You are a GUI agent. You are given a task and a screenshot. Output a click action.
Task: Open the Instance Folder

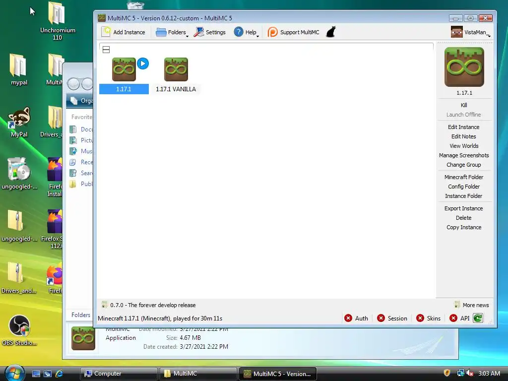[x=464, y=195]
